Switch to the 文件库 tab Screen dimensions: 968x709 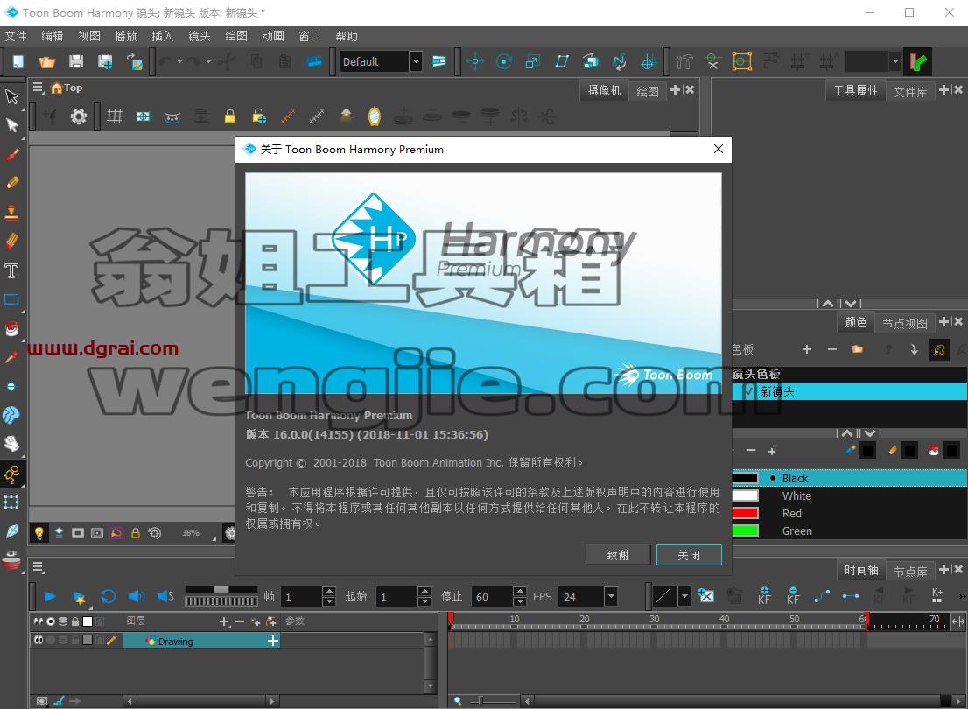[x=910, y=91]
